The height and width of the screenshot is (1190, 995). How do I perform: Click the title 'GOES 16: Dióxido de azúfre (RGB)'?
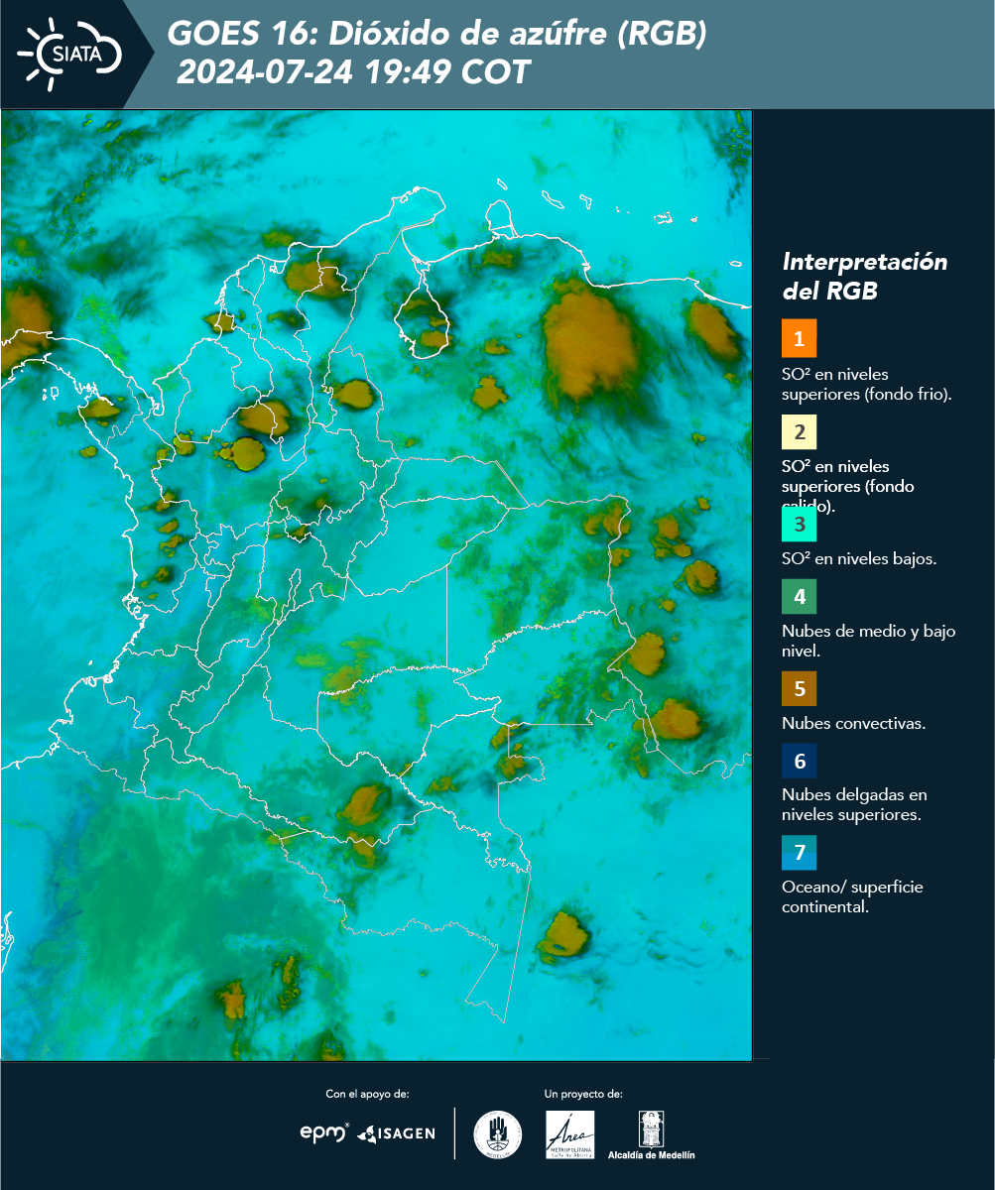436,35
